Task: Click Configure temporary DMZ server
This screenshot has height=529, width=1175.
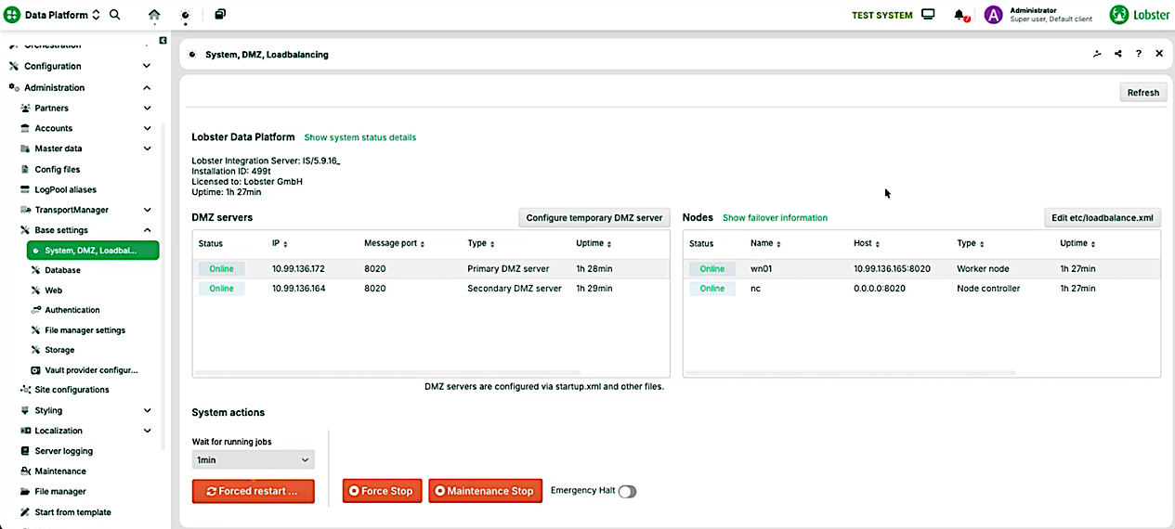Action: pos(594,218)
